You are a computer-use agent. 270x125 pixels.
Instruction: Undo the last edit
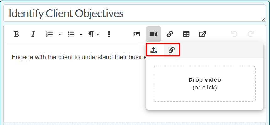(234, 34)
